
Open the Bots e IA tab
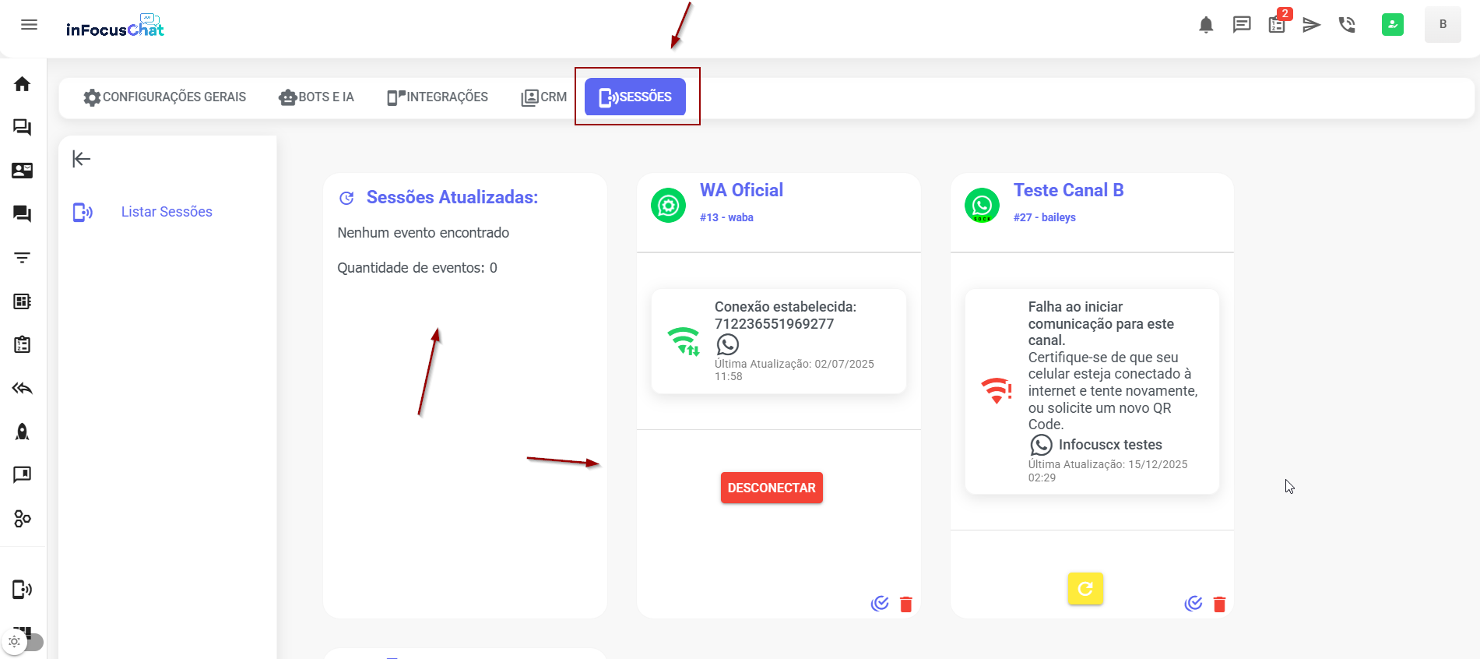tap(316, 97)
